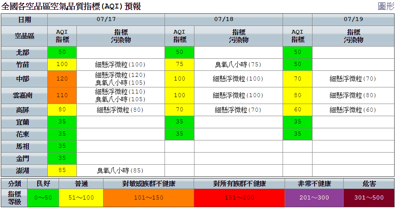This screenshot has width=397, height=208.
Task: Click the 金門 zone row header
Action: 24,159
